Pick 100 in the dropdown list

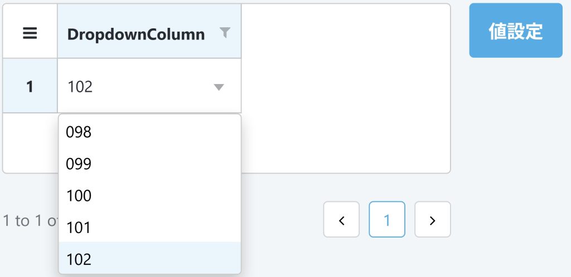pos(149,196)
